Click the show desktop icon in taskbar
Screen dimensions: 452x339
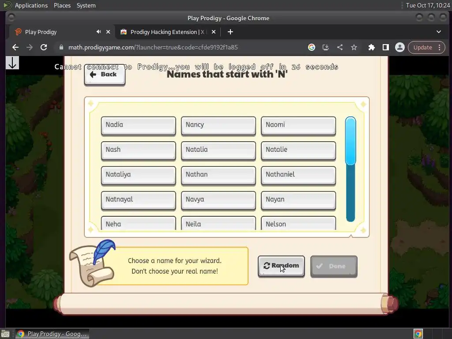(5, 334)
